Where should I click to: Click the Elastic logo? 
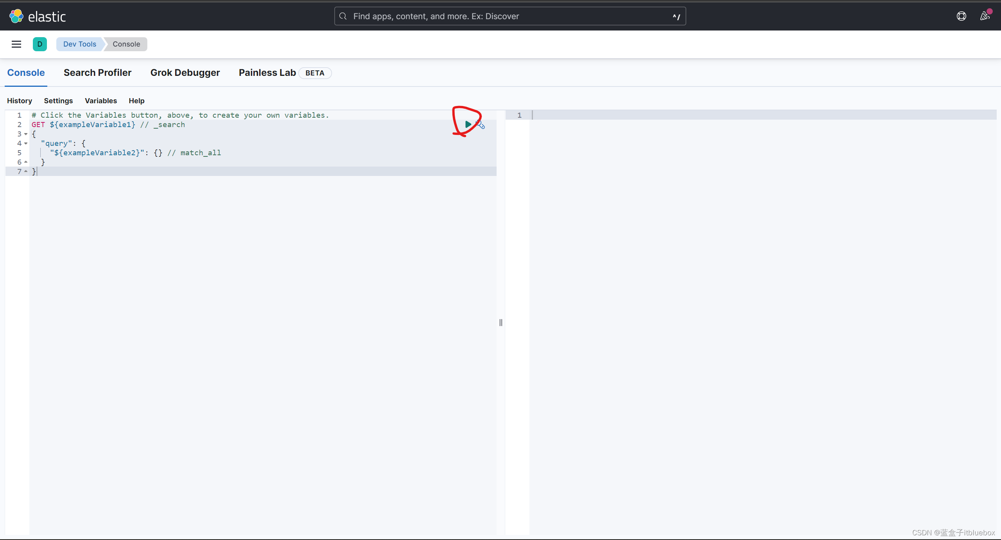tap(38, 16)
